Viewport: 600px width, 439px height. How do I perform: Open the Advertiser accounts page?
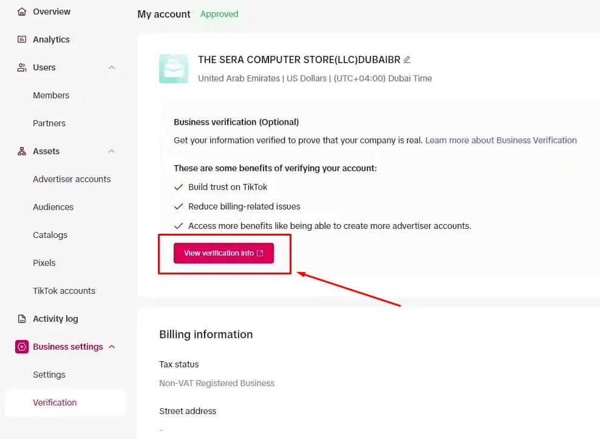coord(71,179)
